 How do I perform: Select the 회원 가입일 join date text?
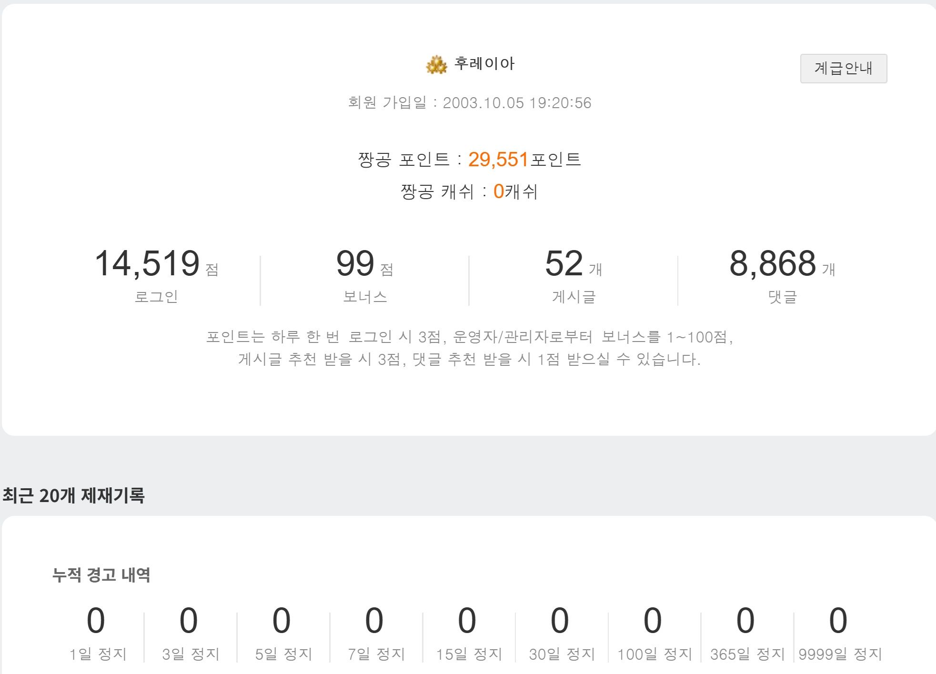(469, 103)
